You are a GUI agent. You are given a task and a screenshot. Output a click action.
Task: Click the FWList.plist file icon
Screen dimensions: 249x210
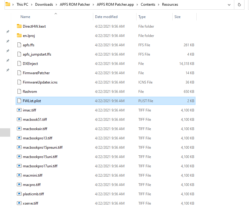tap(19, 101)
